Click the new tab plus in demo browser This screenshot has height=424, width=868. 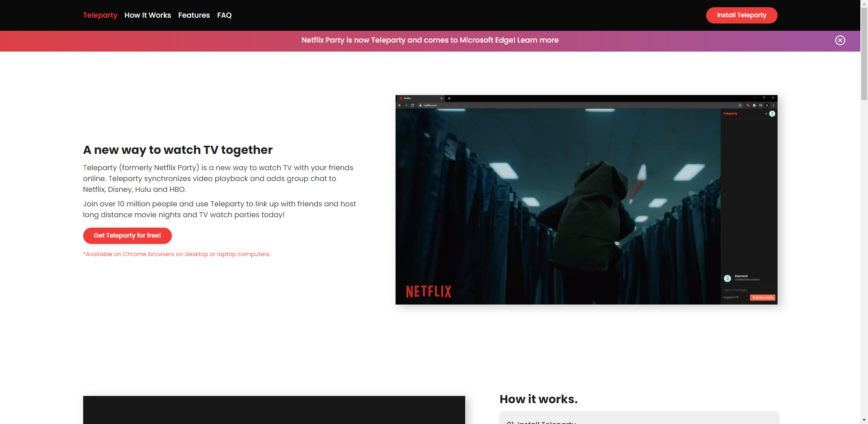click(x=449, y=98)
